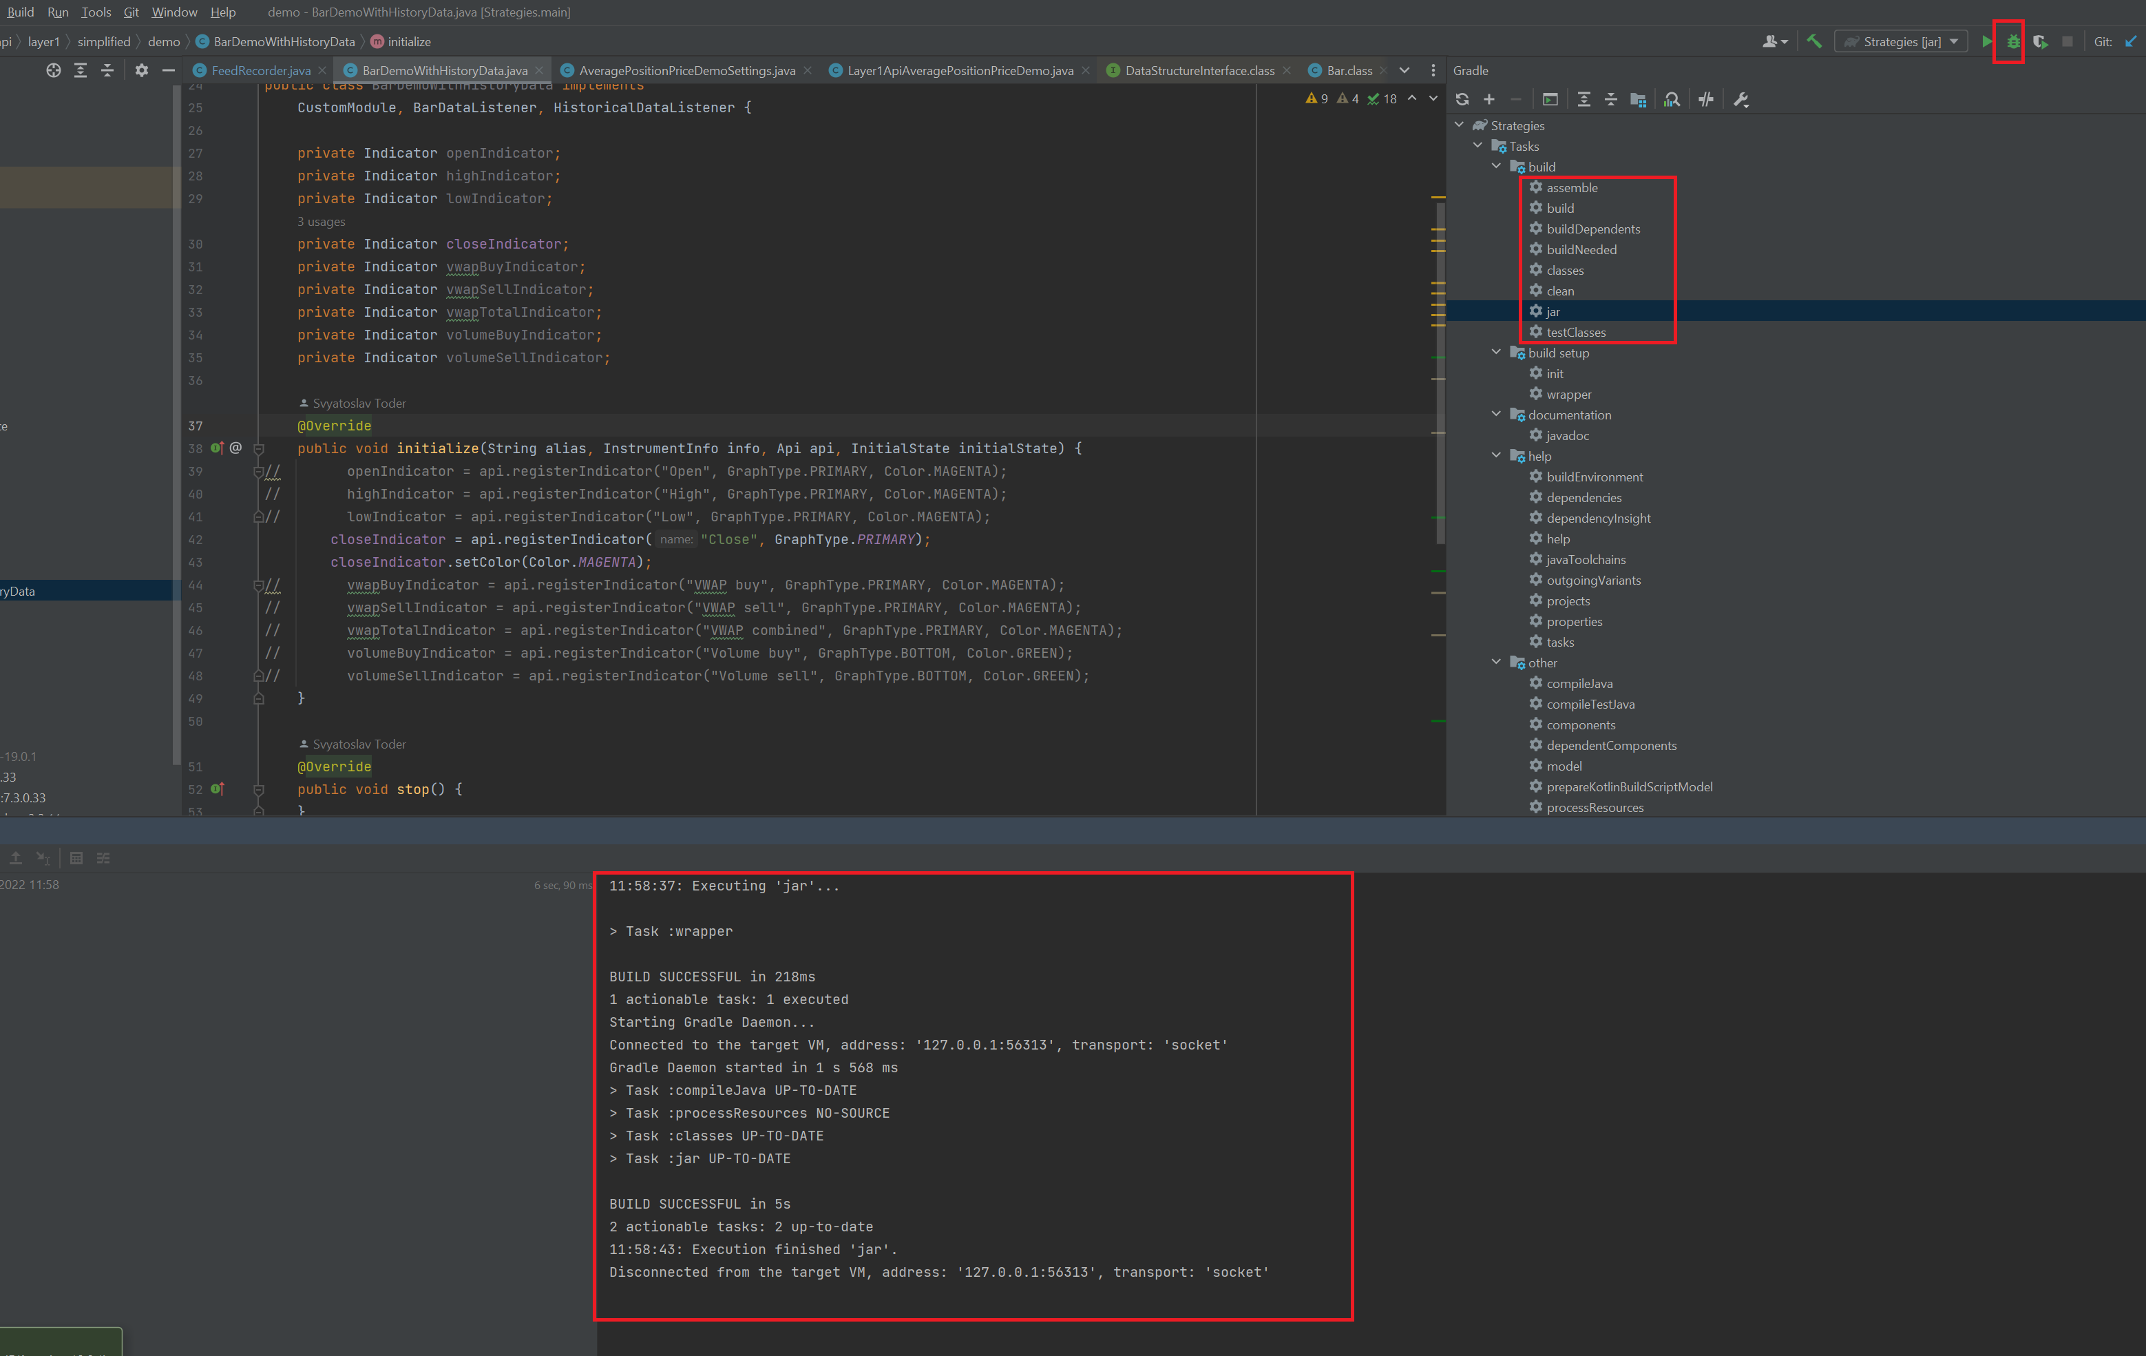The width and height of the screenshot is (2146, 1356).
Task: Close the AveragePositionPriceDemoSettings.java tab
Action: pyautogui.click(x=808, y=70)
